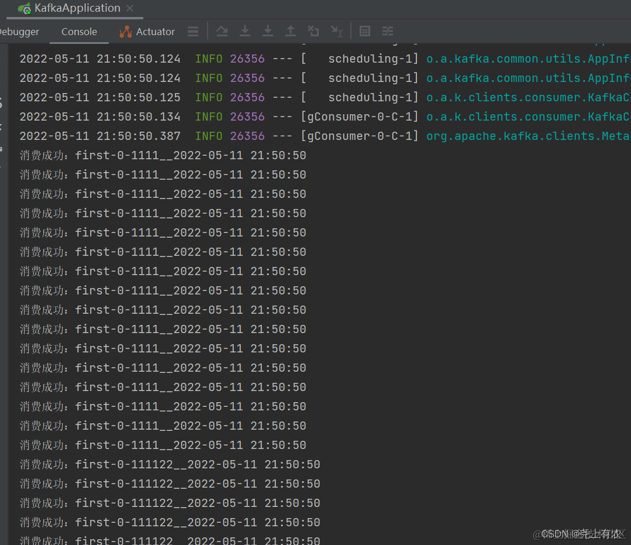Viewport: 631px width, 545px height.
Task: Click PID 26356 on the 21:50:50.125 line
Action: (x=247, y=98)
